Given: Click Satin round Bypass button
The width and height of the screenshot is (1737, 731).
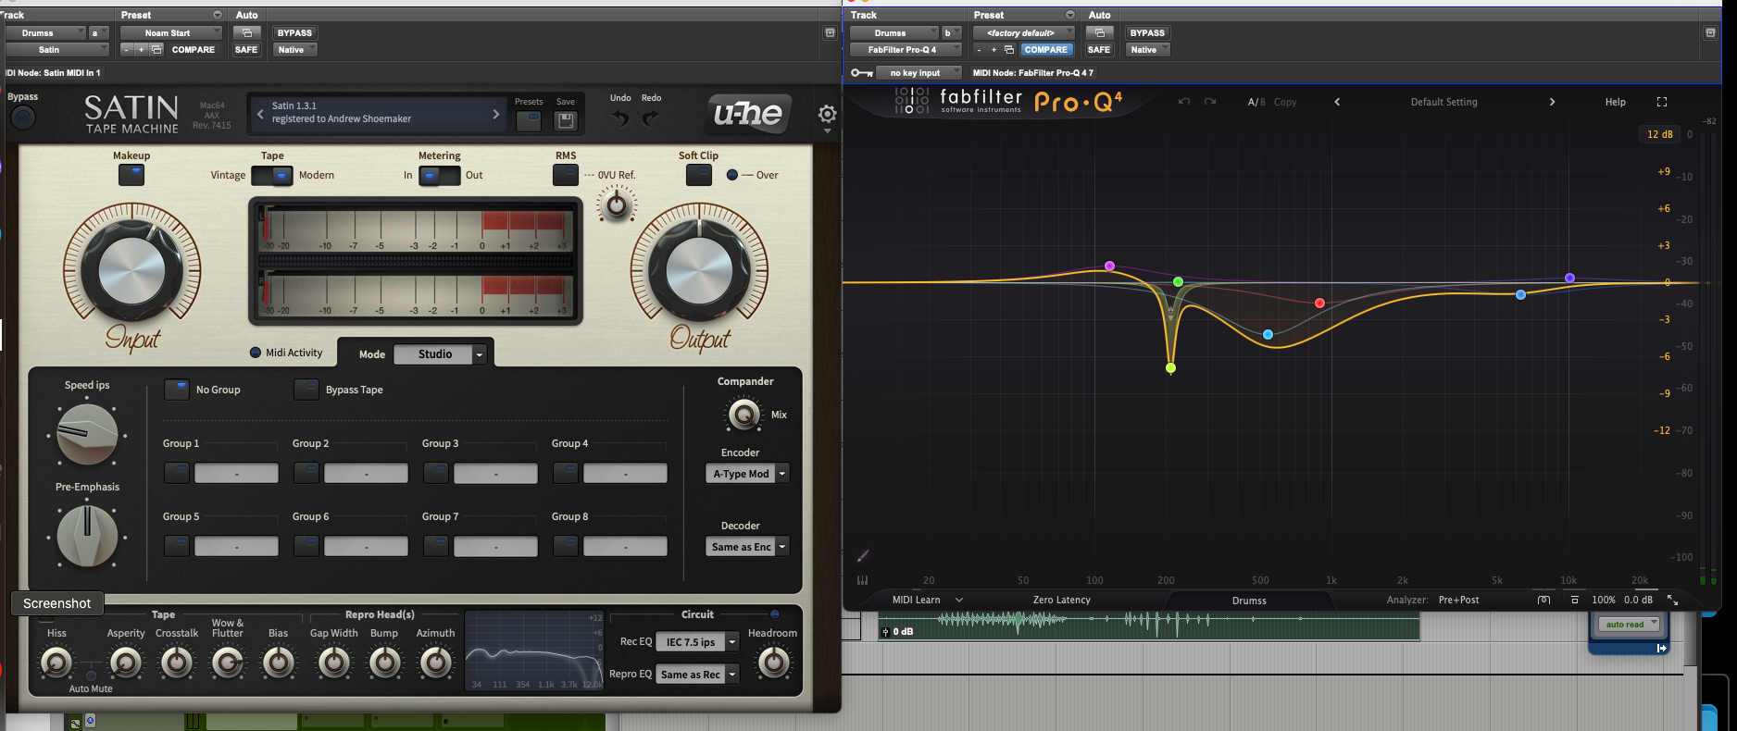Looking at the screenshot, I should [x=23, y=118].
